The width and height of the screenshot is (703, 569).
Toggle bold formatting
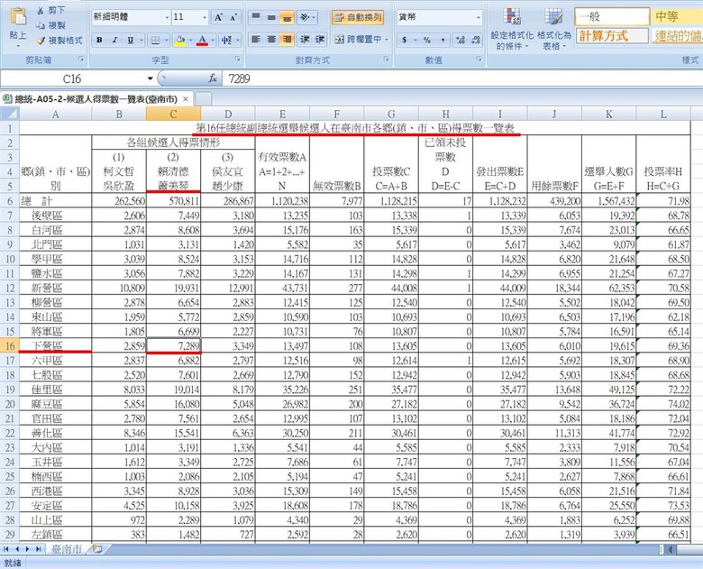[99, 40]
